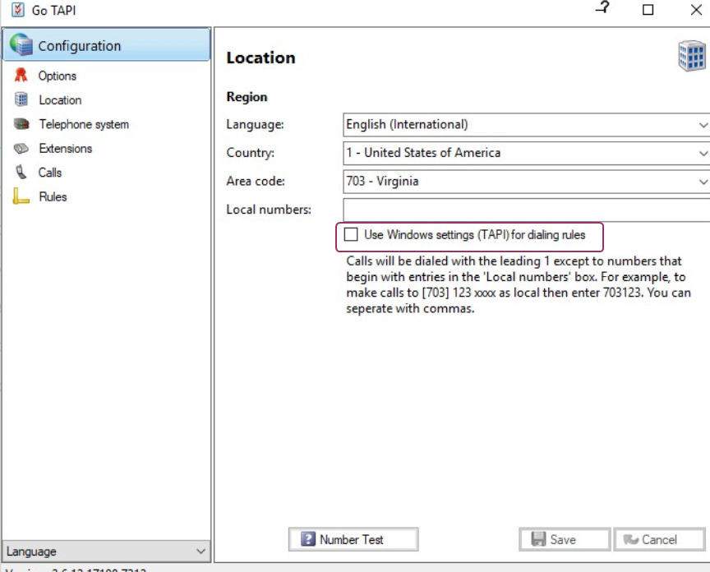This screenshot has height=572, width=710.
Task: Click the Location page heading
Action: point(260,58)
